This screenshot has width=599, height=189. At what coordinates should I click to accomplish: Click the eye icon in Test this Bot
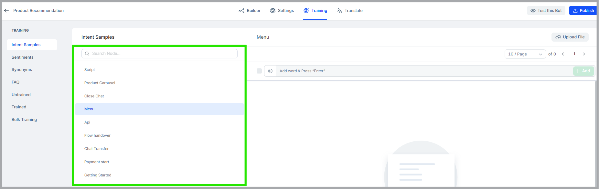533,11
